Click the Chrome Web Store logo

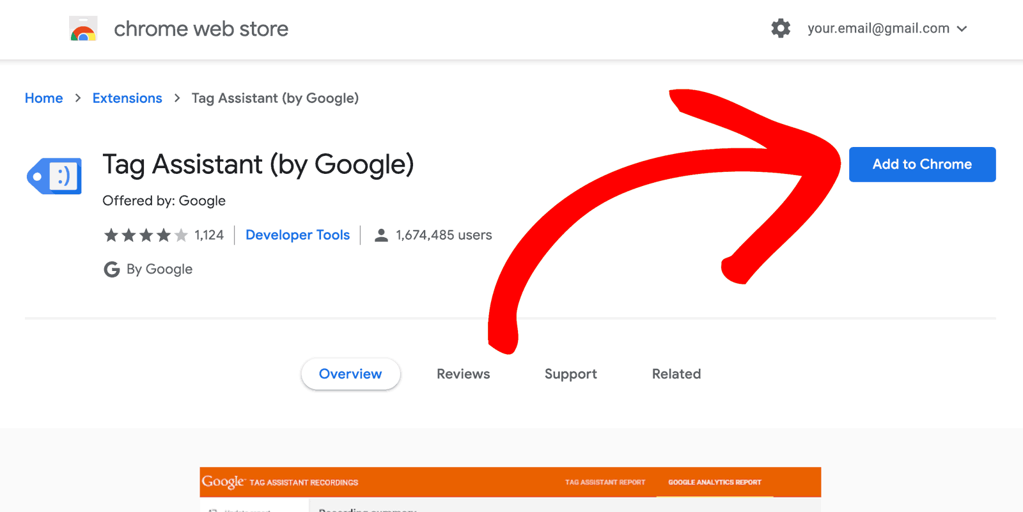point(83,28)
